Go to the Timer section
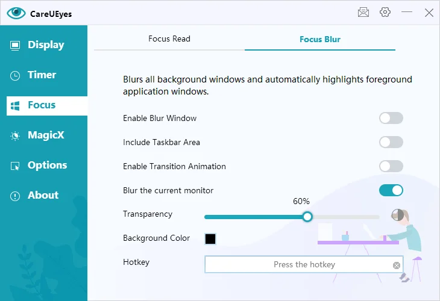 click(41, 75)
